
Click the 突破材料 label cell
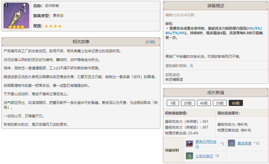[174, 150]
